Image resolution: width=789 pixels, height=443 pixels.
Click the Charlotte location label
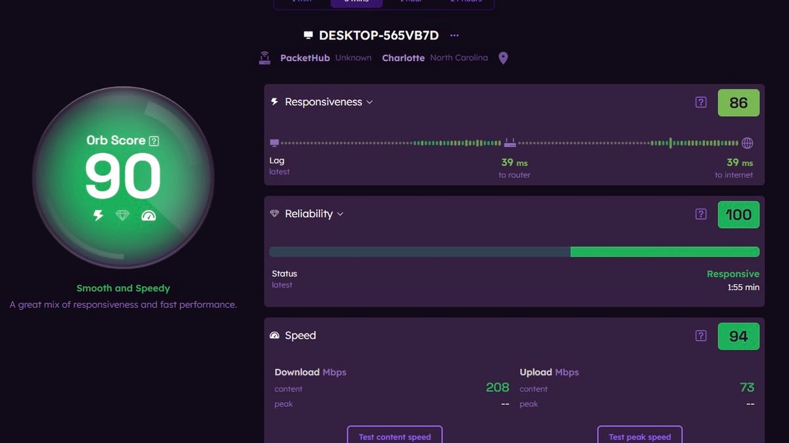403,58
